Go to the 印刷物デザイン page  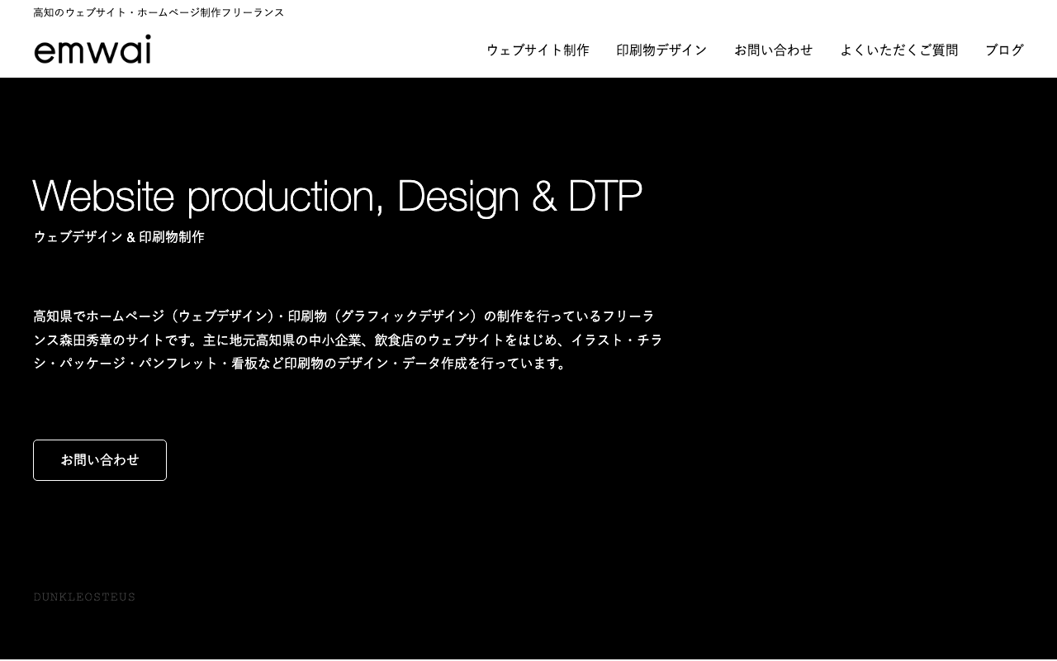click(661, 50)
